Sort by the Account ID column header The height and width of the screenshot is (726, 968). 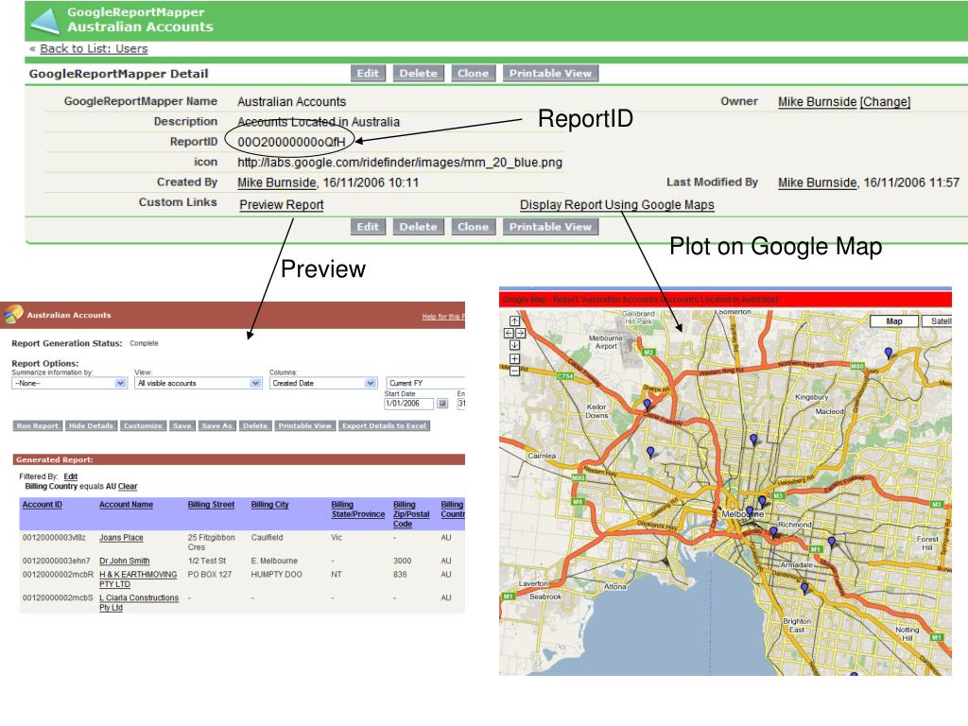point(42,505)
